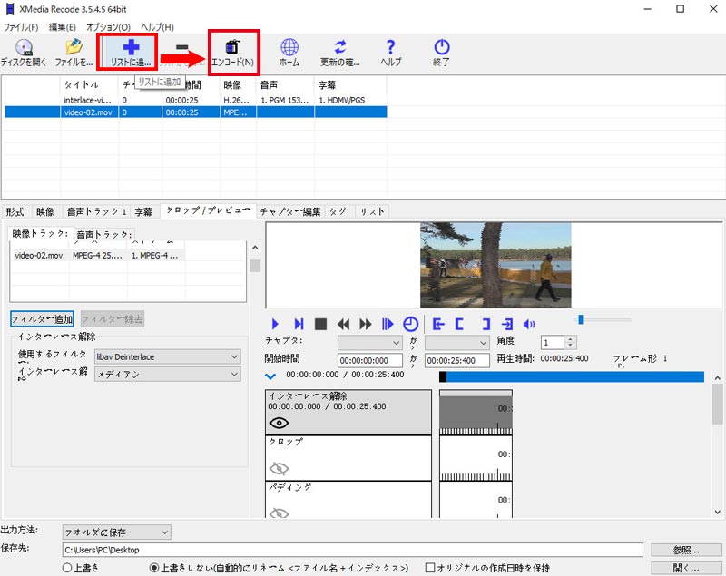Open the メディアン deinterlace mode dropdown
This screenshot has height=576, width=726.
168,375
